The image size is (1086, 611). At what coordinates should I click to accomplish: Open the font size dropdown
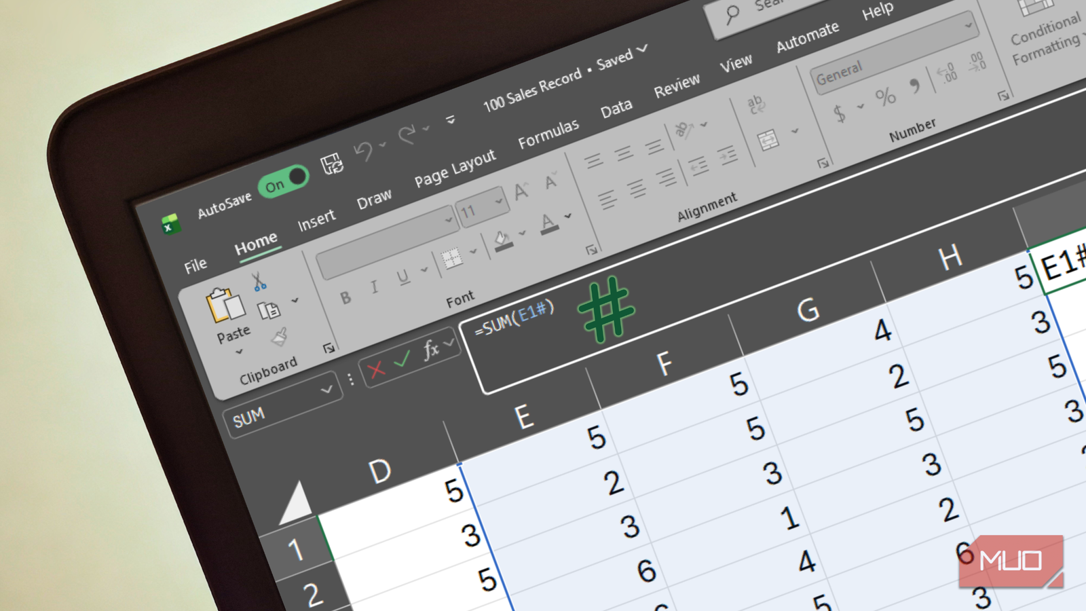(499, 201)
